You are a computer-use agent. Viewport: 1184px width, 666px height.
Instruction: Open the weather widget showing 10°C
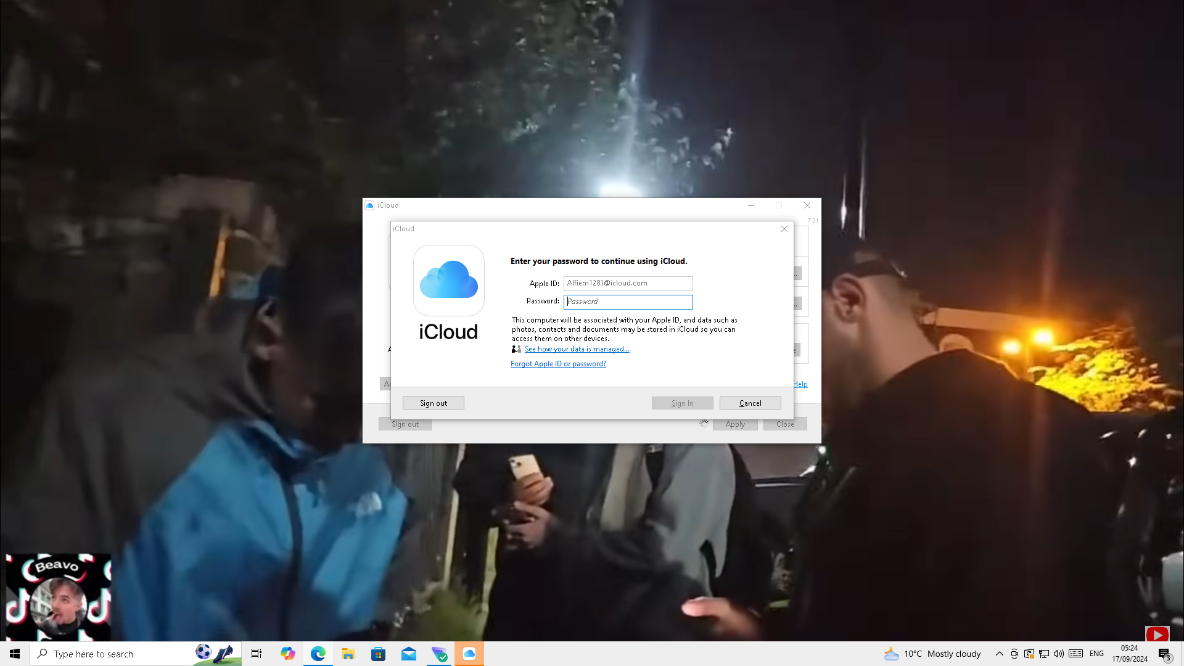pyautogui.click(x=932, y=654)
